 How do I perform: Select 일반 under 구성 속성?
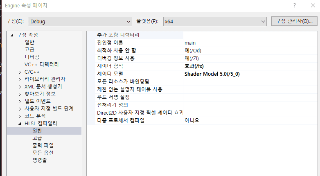(x=29, y=42)
